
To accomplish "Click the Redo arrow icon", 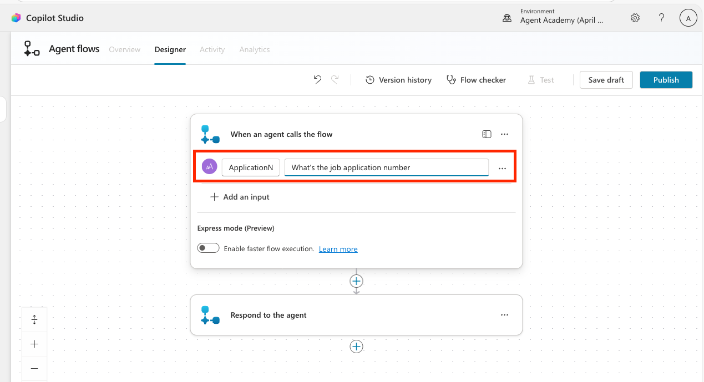I will coord(335,80).
